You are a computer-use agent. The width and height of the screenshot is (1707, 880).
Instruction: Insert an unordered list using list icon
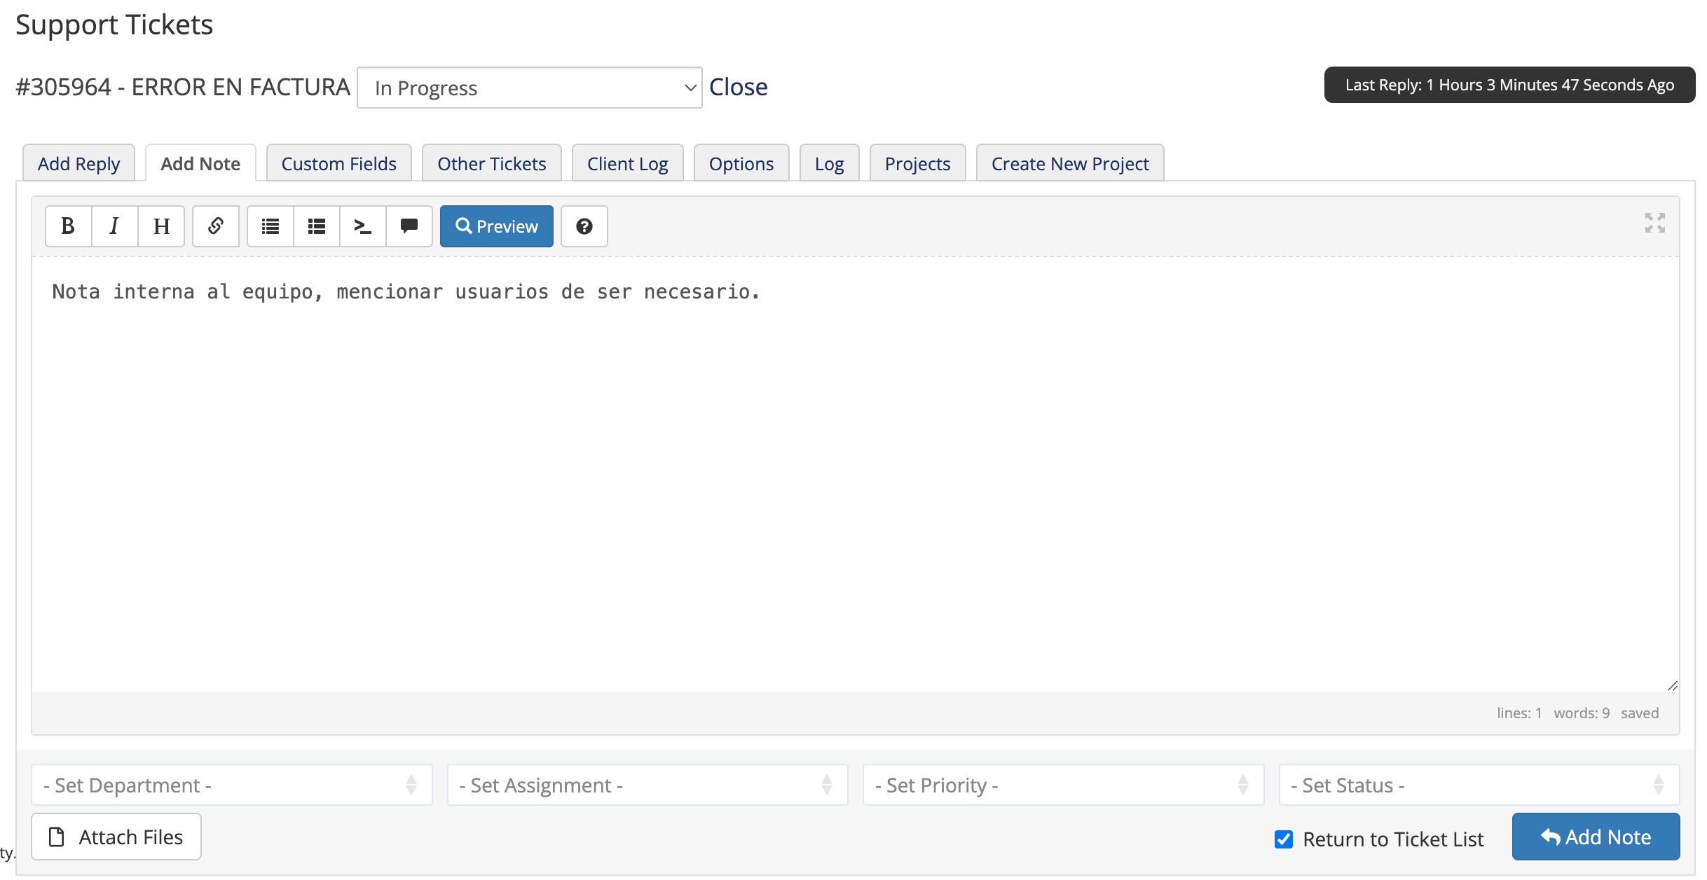coord(270,226)
